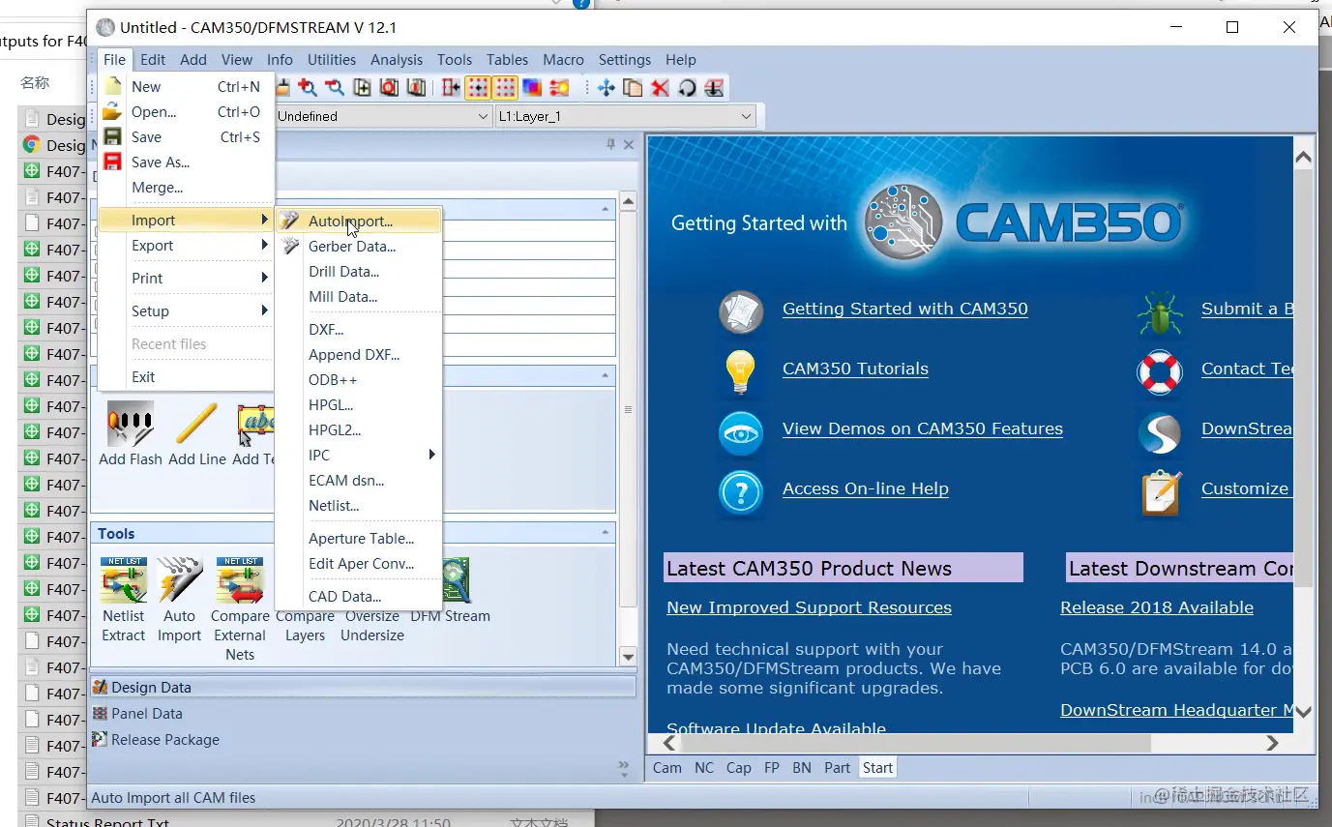1332x827 pixels.
Task: Click the eye icon beside View Demos
Action: coord(741,433)
